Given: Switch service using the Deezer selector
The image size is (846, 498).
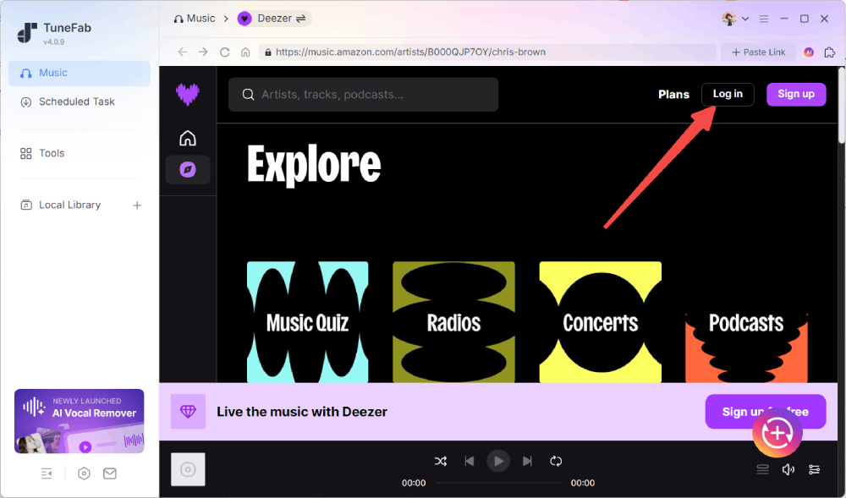Looking at the screenshot, I should coord(274,19).
